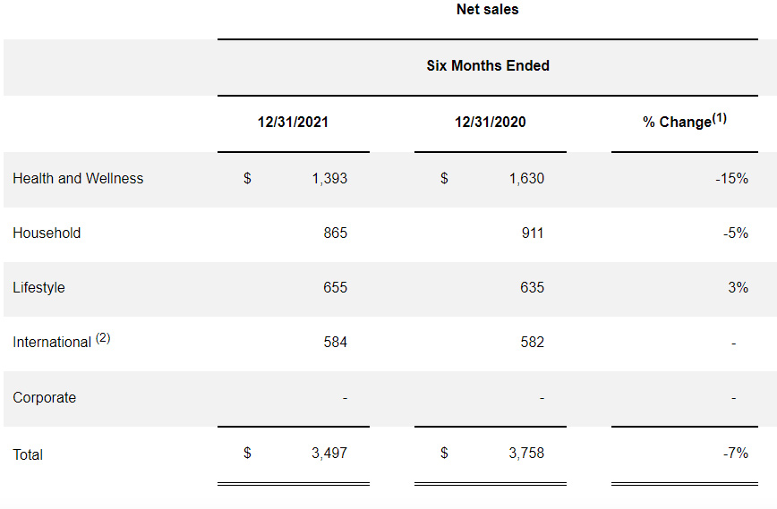Select the -7% total change cell

[x=735, y=454]
